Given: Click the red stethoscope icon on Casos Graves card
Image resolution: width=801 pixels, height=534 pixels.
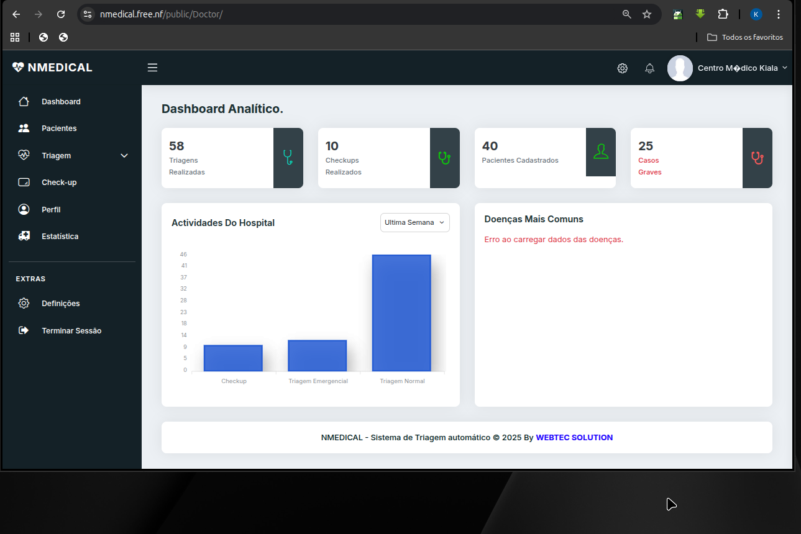Looking at the screenshot, I should pyautogui.click(x=757, y=158).
